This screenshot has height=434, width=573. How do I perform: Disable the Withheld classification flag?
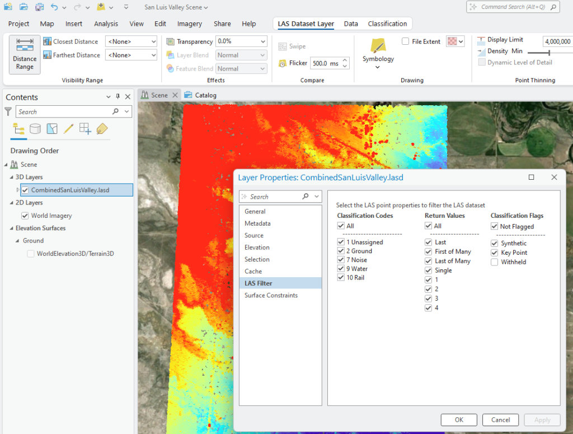(494, 262)
